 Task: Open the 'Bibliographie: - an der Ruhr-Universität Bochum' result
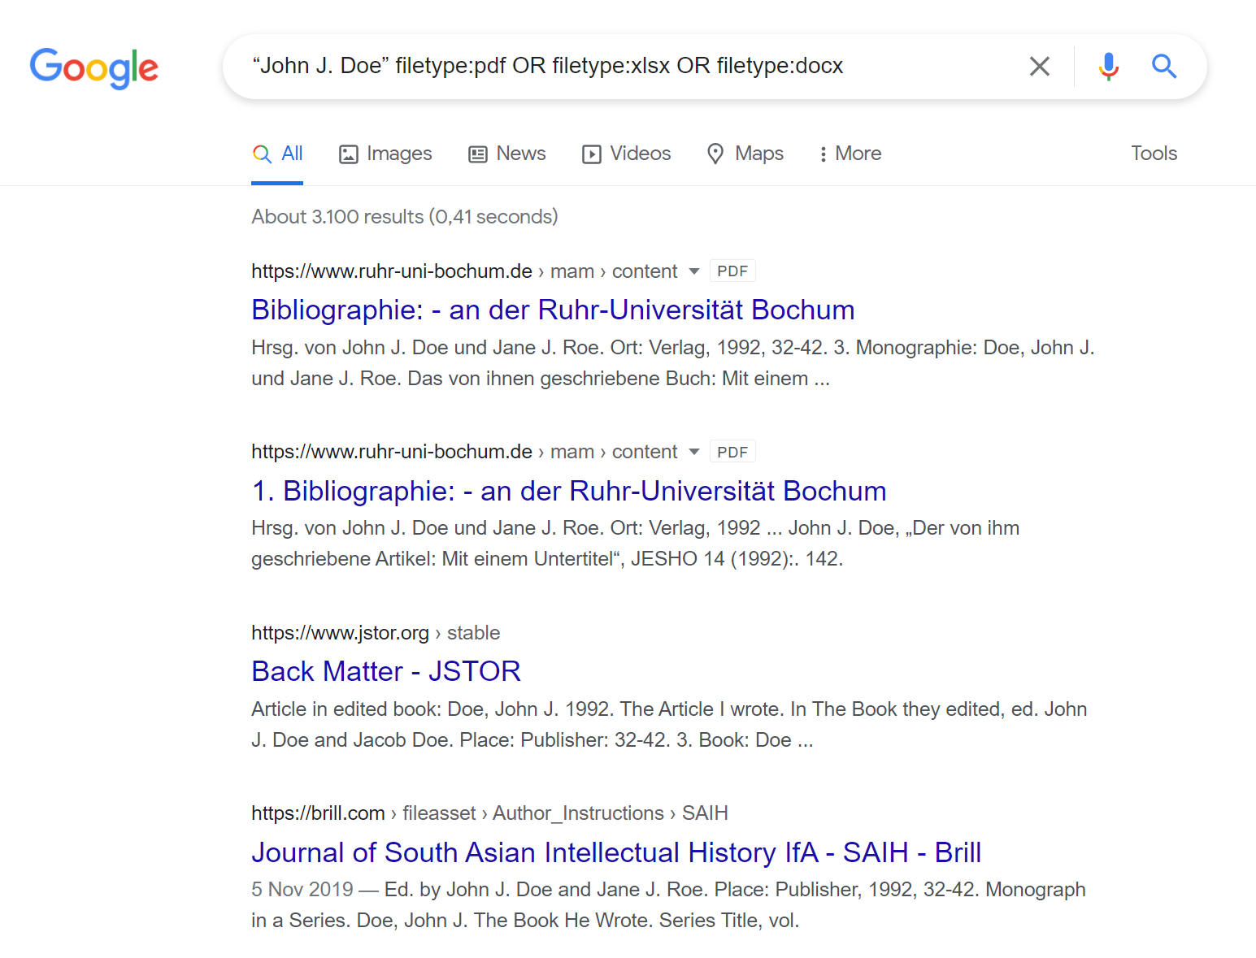553,310
